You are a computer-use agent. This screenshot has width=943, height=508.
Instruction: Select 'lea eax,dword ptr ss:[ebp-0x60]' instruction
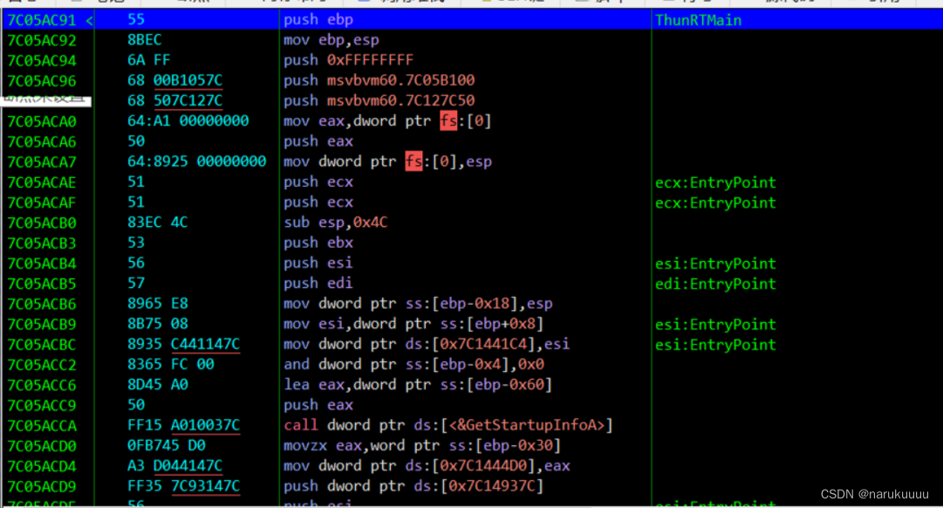coord(418,385)
